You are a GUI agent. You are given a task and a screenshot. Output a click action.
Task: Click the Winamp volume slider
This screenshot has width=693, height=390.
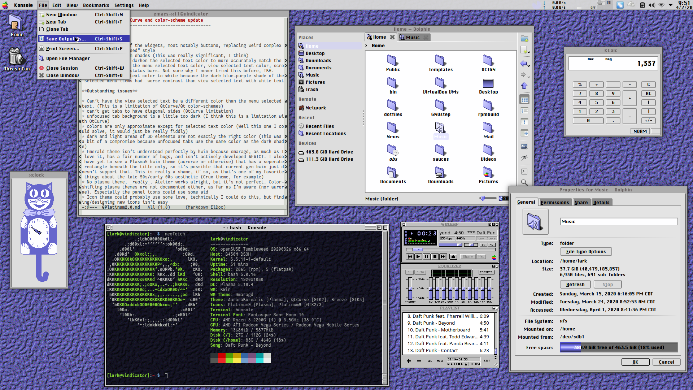click(x=450, y=245)
